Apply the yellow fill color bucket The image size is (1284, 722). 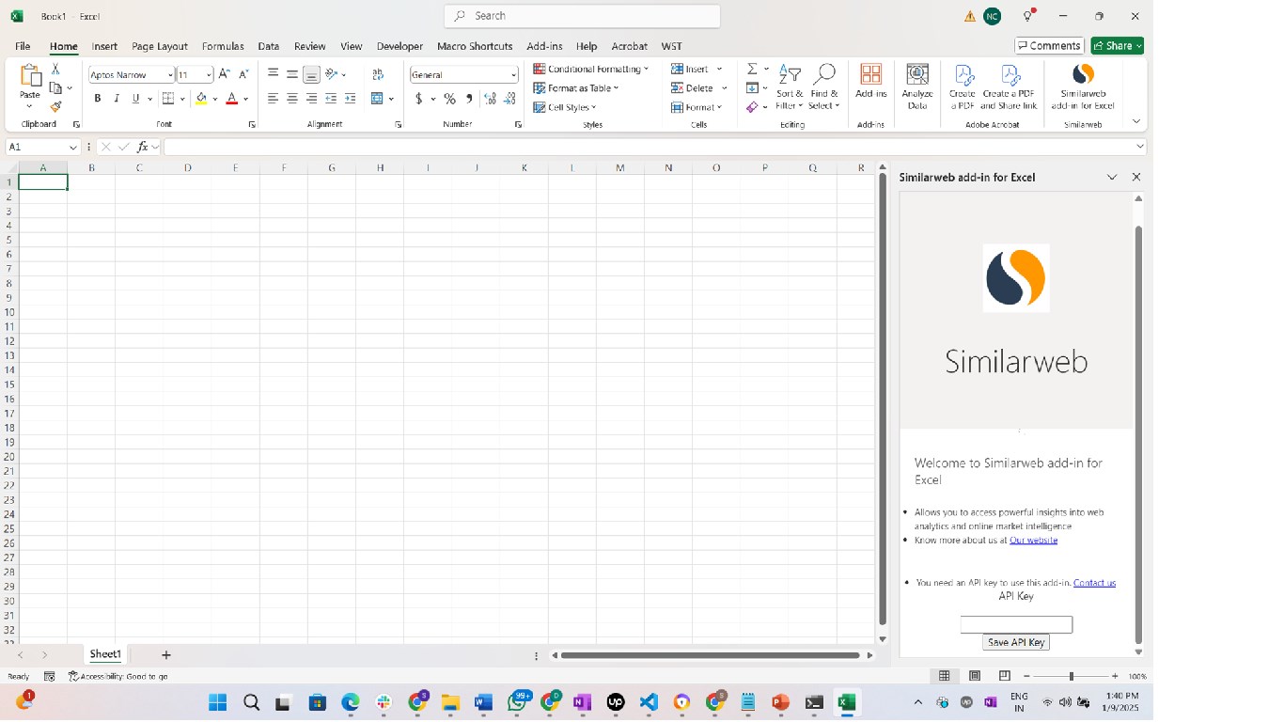click(x=201, y=99)
